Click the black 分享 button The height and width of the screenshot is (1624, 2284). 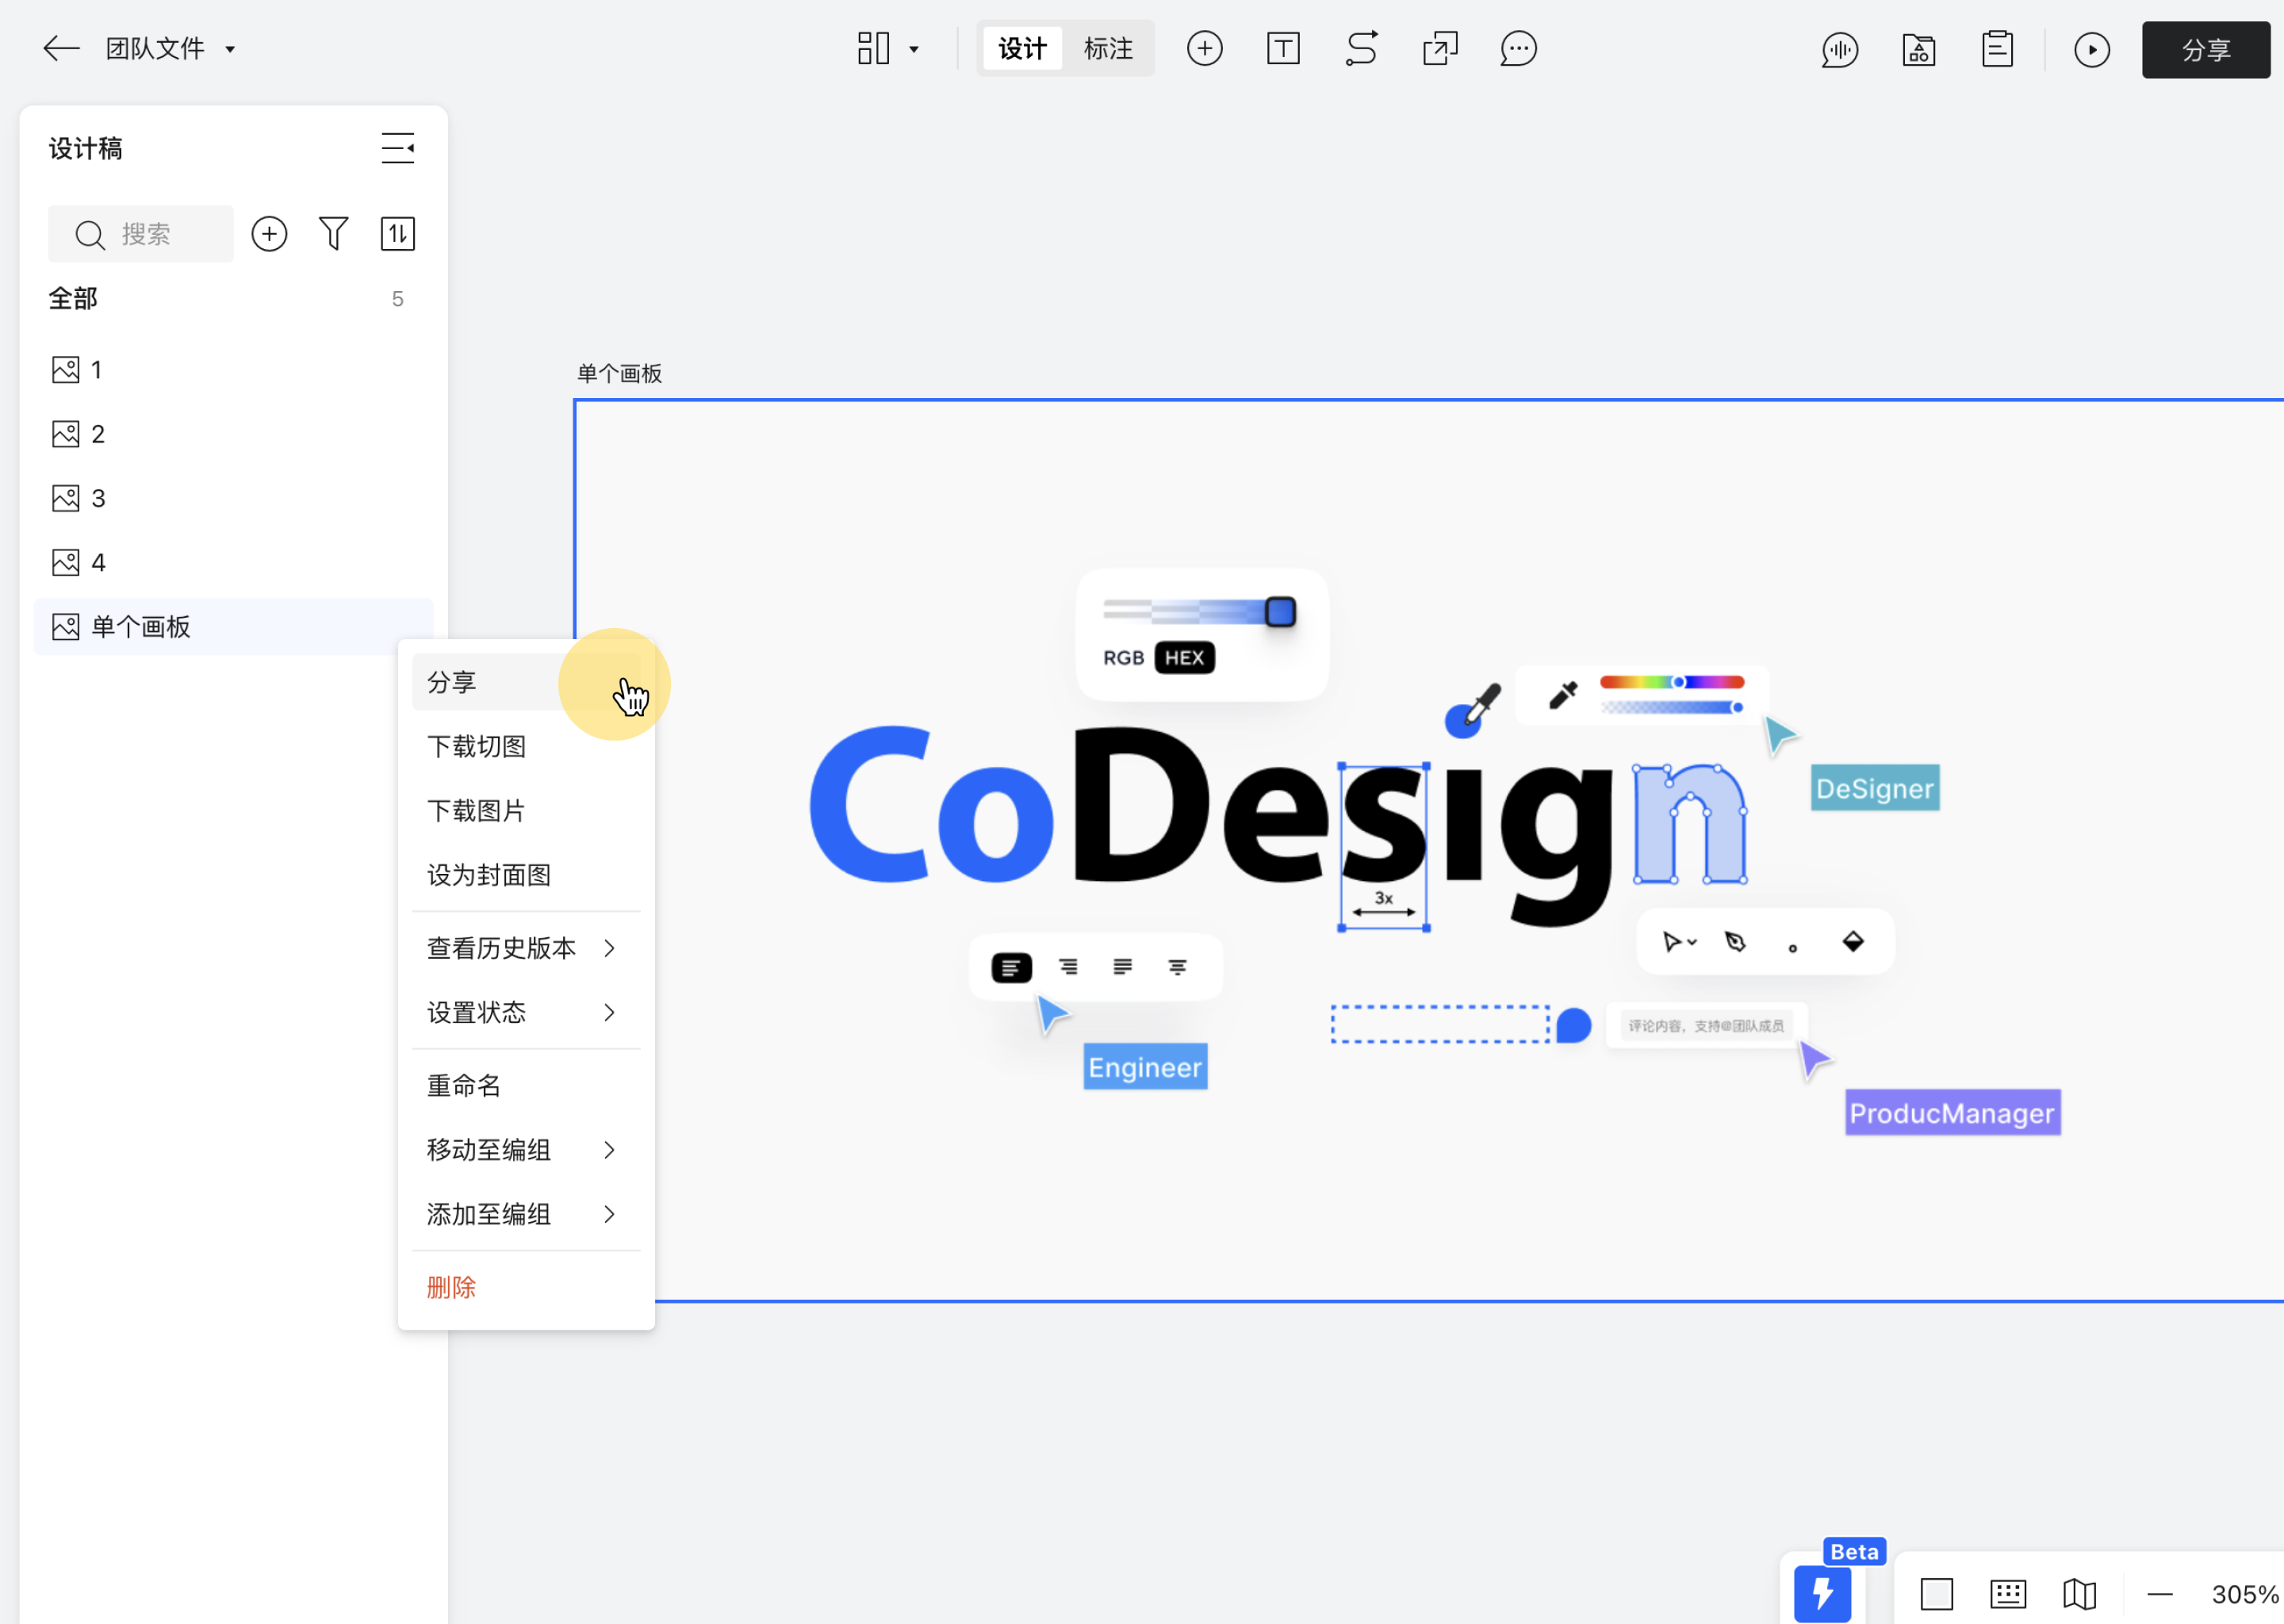pyautogui.click(x=2206, y=50)
